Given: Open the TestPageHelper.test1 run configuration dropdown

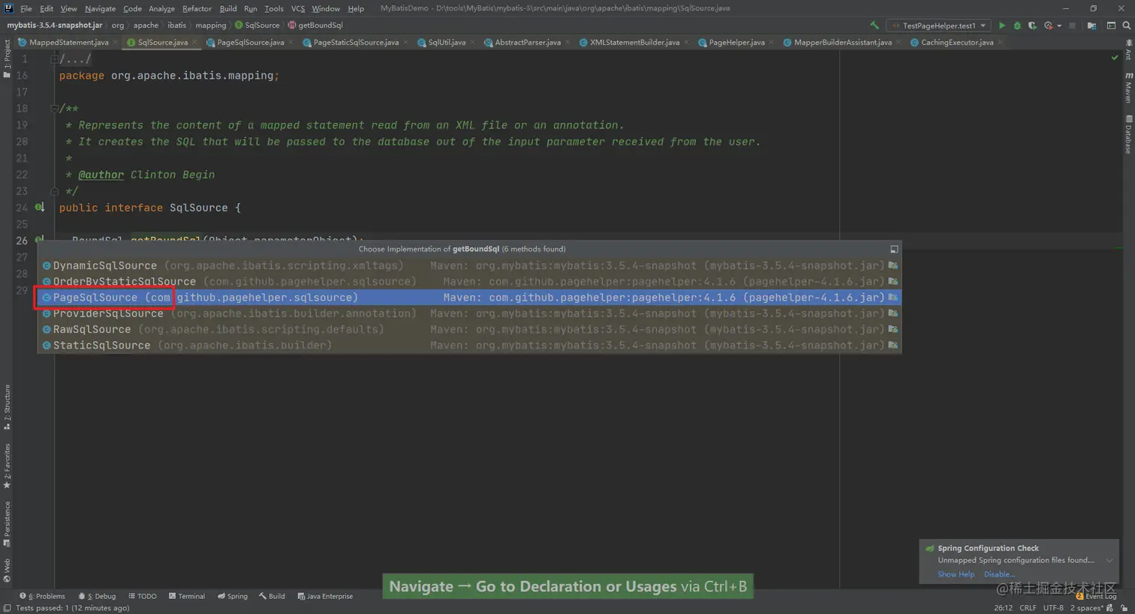Looking at the screenshot, I should click(x=938, y=25).
